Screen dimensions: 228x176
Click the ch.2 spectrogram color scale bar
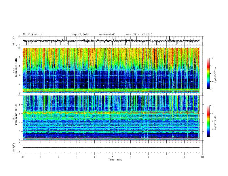click(x=208, y=121)
